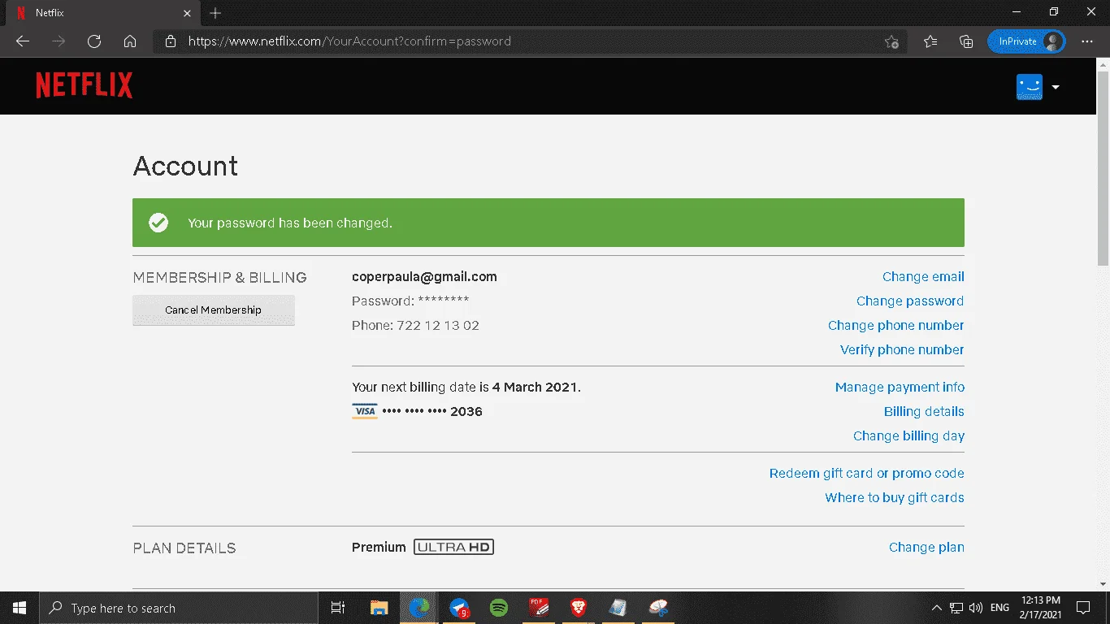
Task: Open a new browser tab
Action: (215, 13)
